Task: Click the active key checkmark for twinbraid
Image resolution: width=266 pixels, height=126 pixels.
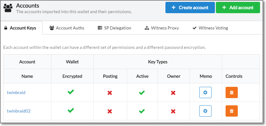Action: [x=142, y=92]
